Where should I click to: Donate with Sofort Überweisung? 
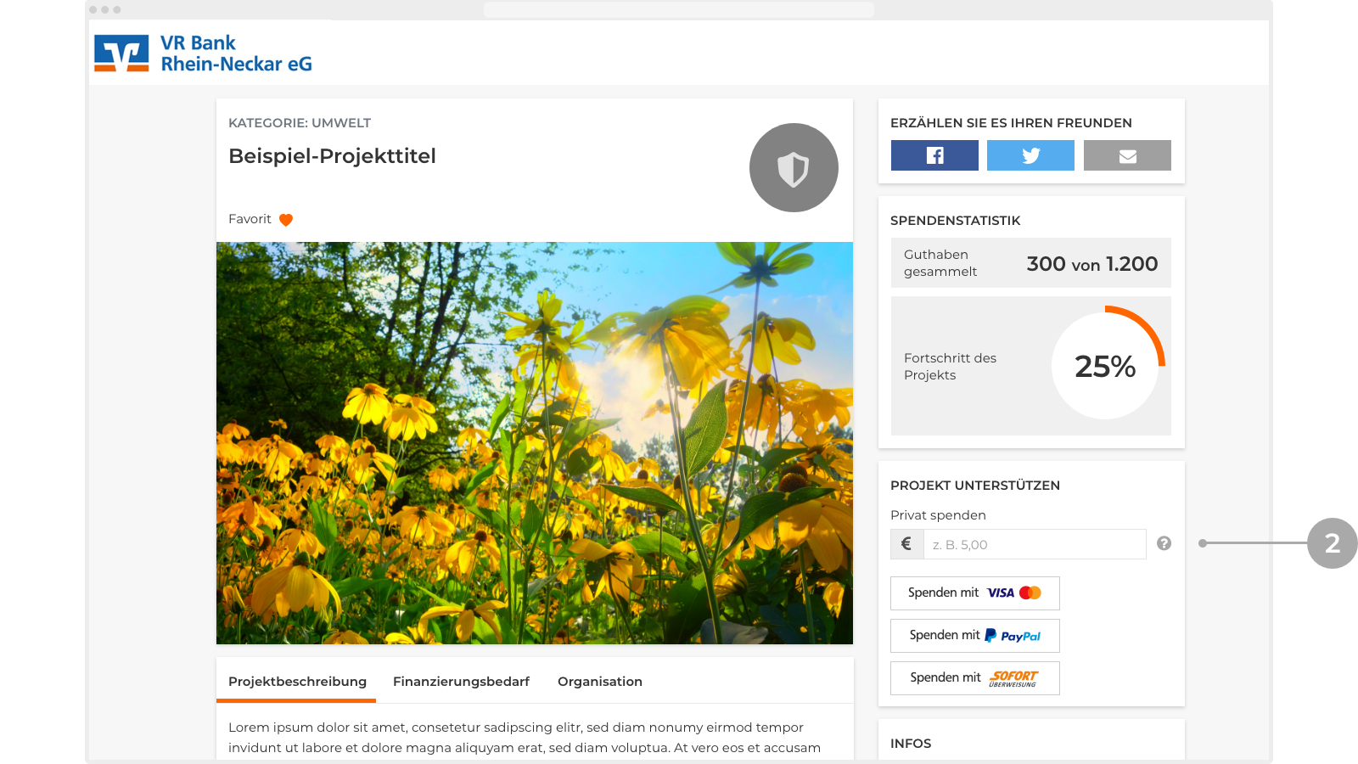point(975,678)
